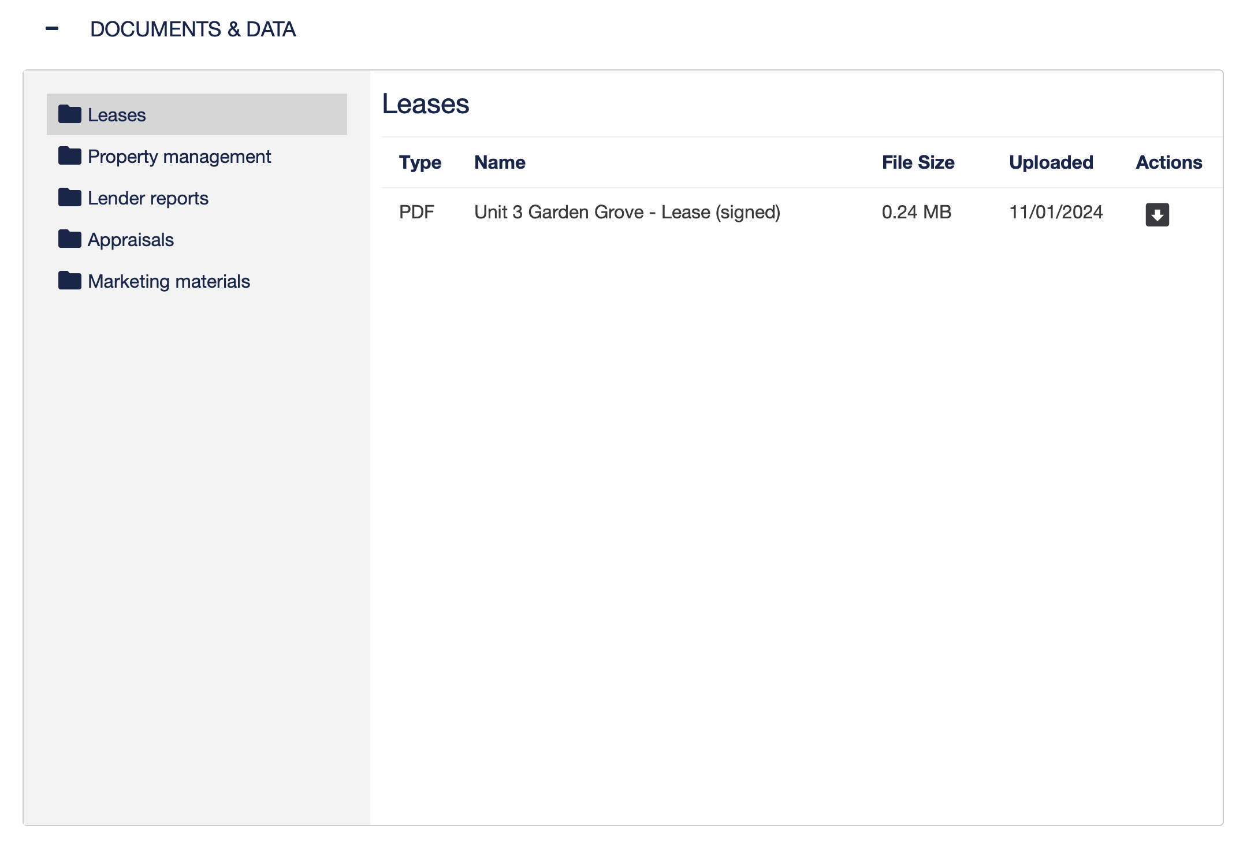The width and height of the screenshot is (1258, 855).
Task: Click the Property management folder icon
Action: tap(70, 156)
